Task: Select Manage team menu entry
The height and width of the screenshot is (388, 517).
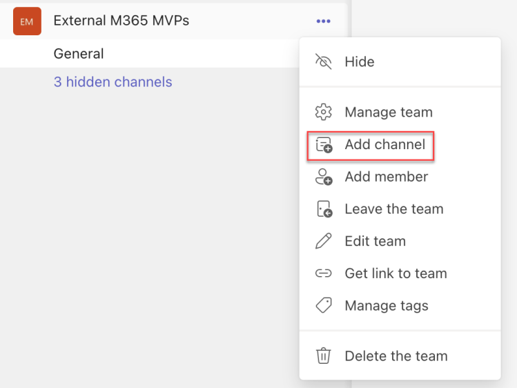Action: coord(400,112)
